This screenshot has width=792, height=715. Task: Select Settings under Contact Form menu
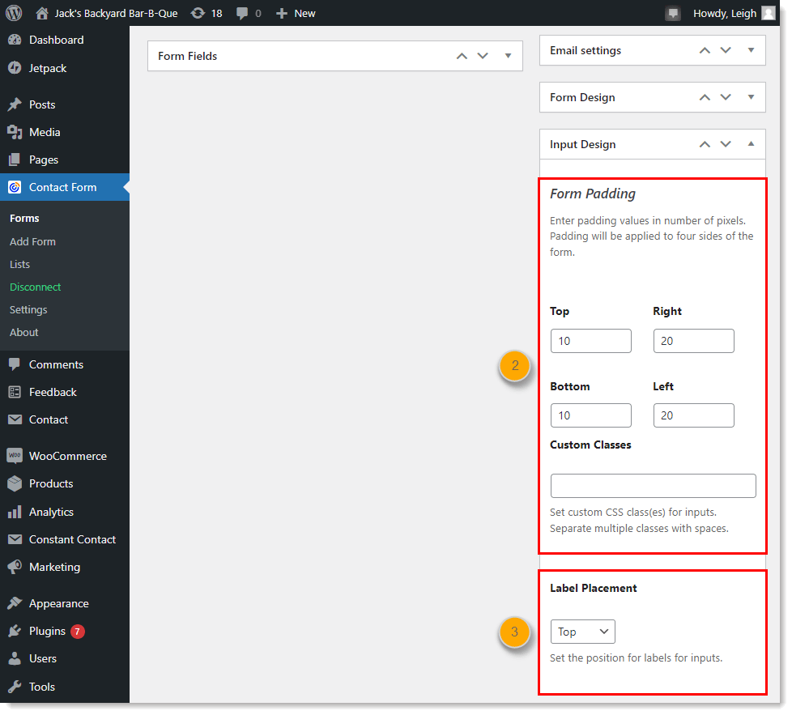[x=28, y=309]
